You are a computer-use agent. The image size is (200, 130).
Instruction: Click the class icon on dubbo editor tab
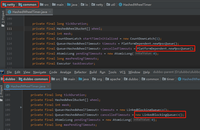[x=8, y=86]
